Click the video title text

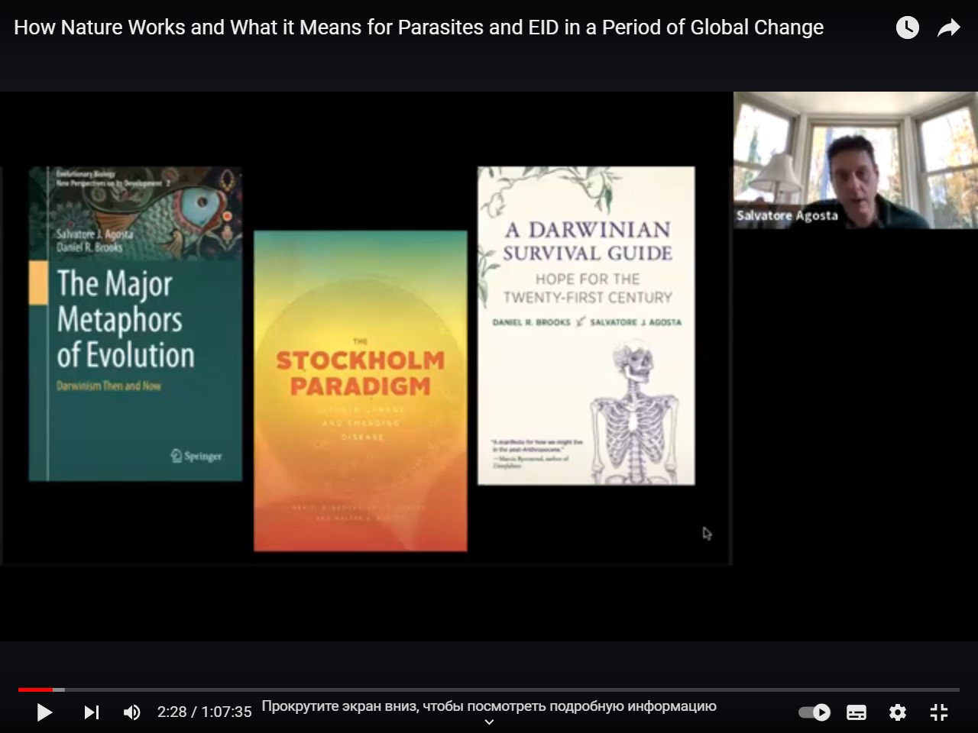click(419, 27)
